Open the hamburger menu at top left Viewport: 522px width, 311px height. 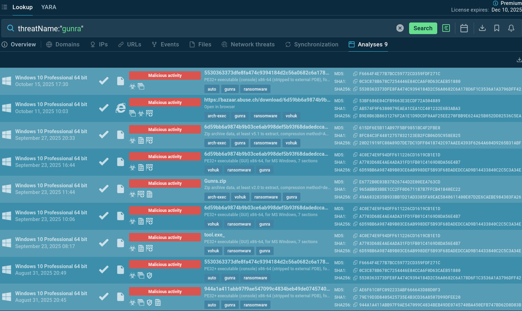(5, 7)
